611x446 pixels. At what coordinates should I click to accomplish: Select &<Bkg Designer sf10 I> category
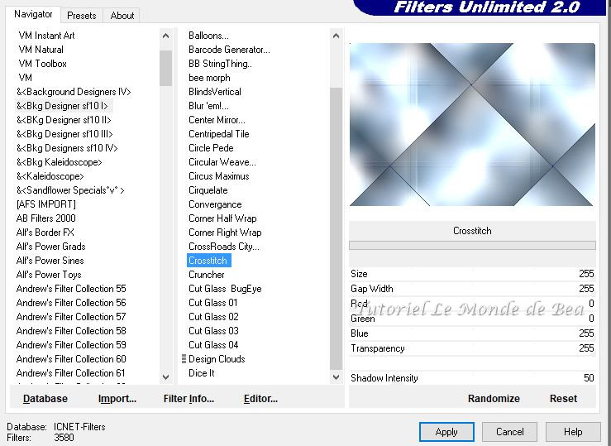[62, 106]
